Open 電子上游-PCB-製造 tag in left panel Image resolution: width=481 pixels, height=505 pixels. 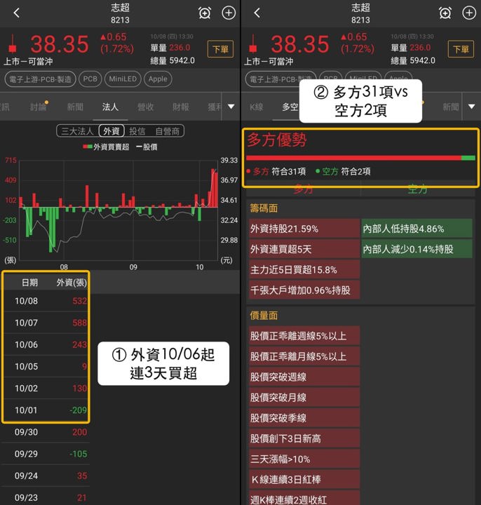[40, 79]
